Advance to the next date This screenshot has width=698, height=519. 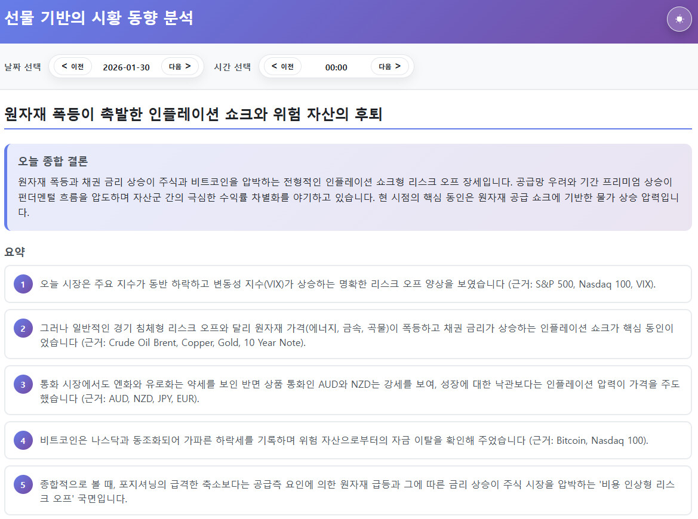pos(180,66)
